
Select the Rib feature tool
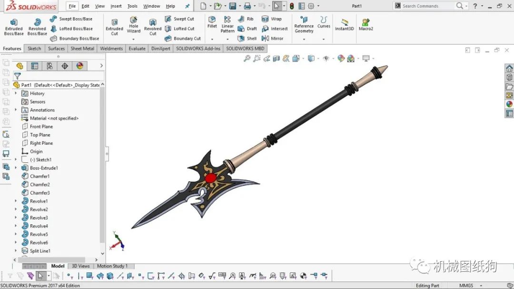[x=246, y=19]
